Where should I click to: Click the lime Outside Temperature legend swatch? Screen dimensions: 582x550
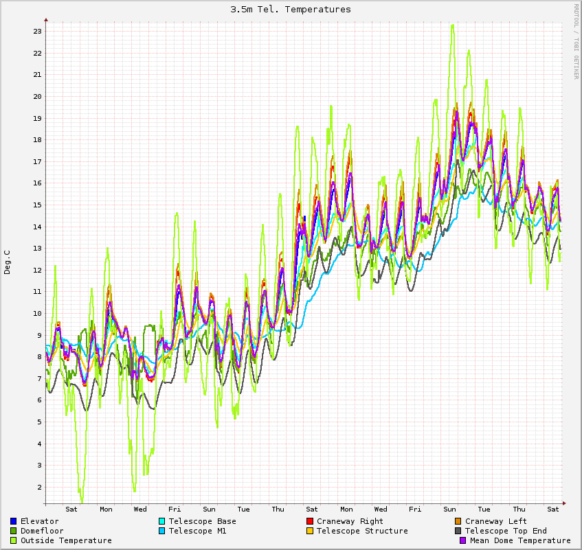click(x=13, y=540)
